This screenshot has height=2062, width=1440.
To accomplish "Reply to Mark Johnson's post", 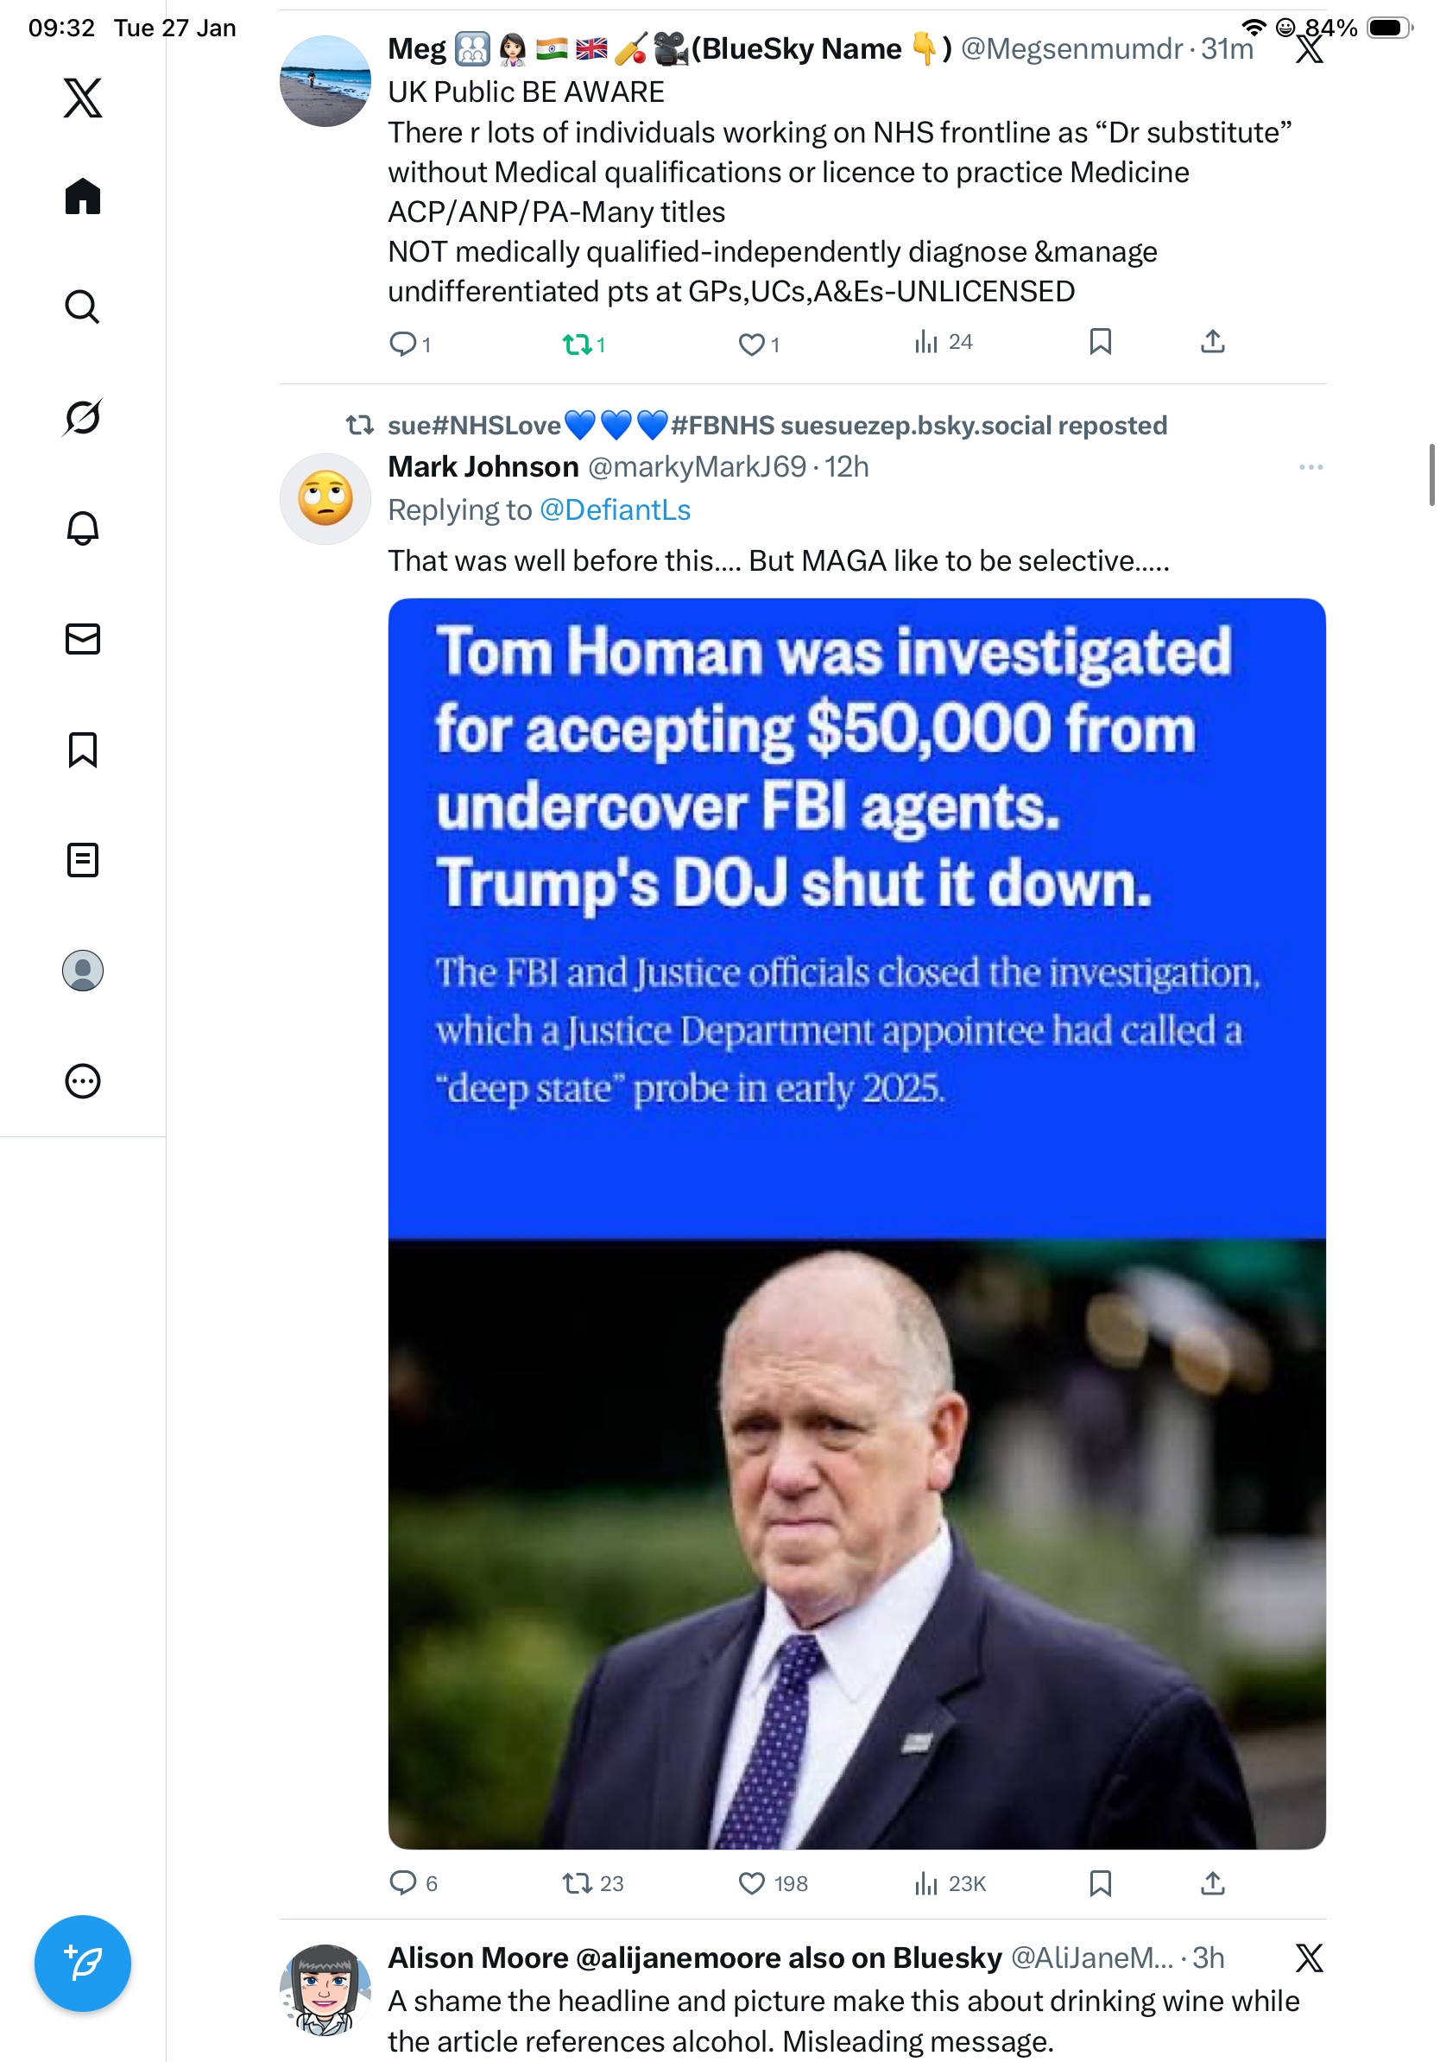I will click(402, 1882).
